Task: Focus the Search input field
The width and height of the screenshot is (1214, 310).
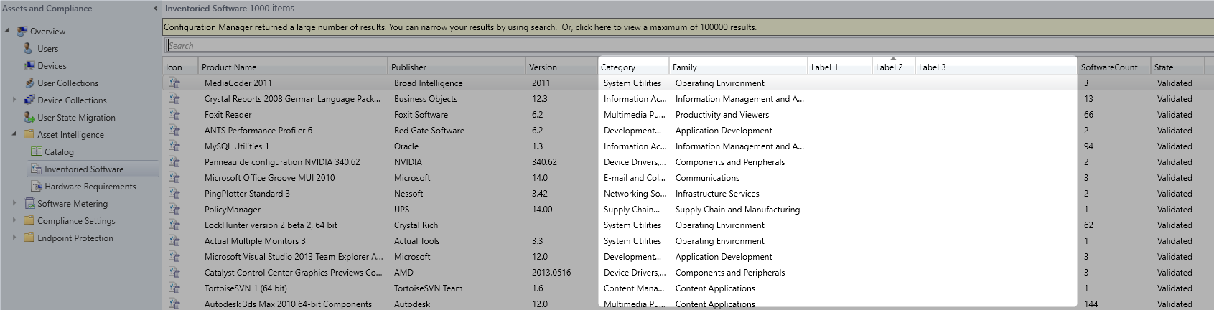Action: [x=688, y=45]
